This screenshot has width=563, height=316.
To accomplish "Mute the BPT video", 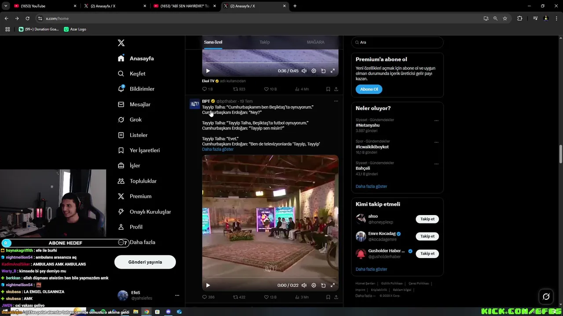I will (304, 285).
